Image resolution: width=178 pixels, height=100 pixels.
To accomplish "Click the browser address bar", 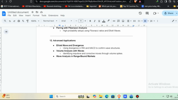I will 83,1.
